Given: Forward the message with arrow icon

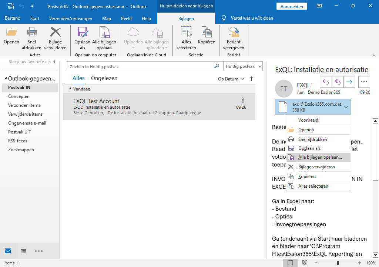Looking at the screenshot, I should coord(349,82).
